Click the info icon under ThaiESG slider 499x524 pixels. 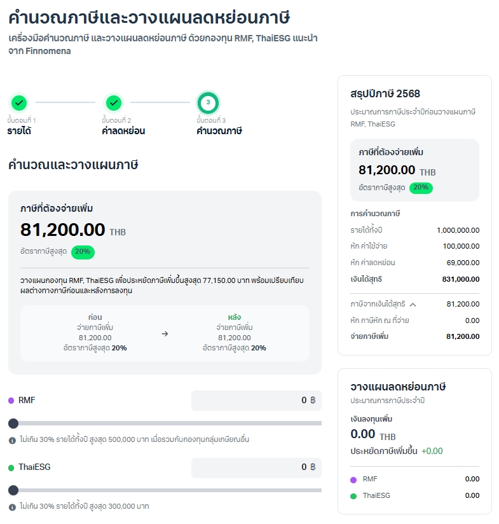tap(12, 507)
